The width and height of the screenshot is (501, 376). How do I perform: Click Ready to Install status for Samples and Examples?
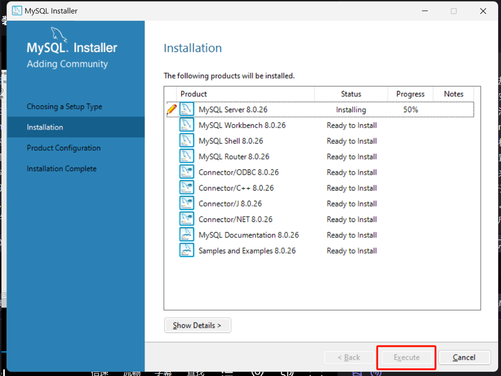coord(352,250)
